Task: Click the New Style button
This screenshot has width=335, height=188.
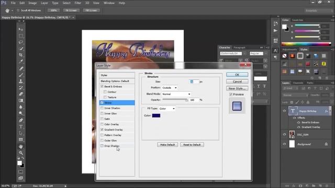Action: tap(237, 88)
